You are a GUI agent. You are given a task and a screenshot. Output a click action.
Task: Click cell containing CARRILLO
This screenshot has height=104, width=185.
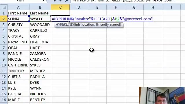click(x=40, y=30)
